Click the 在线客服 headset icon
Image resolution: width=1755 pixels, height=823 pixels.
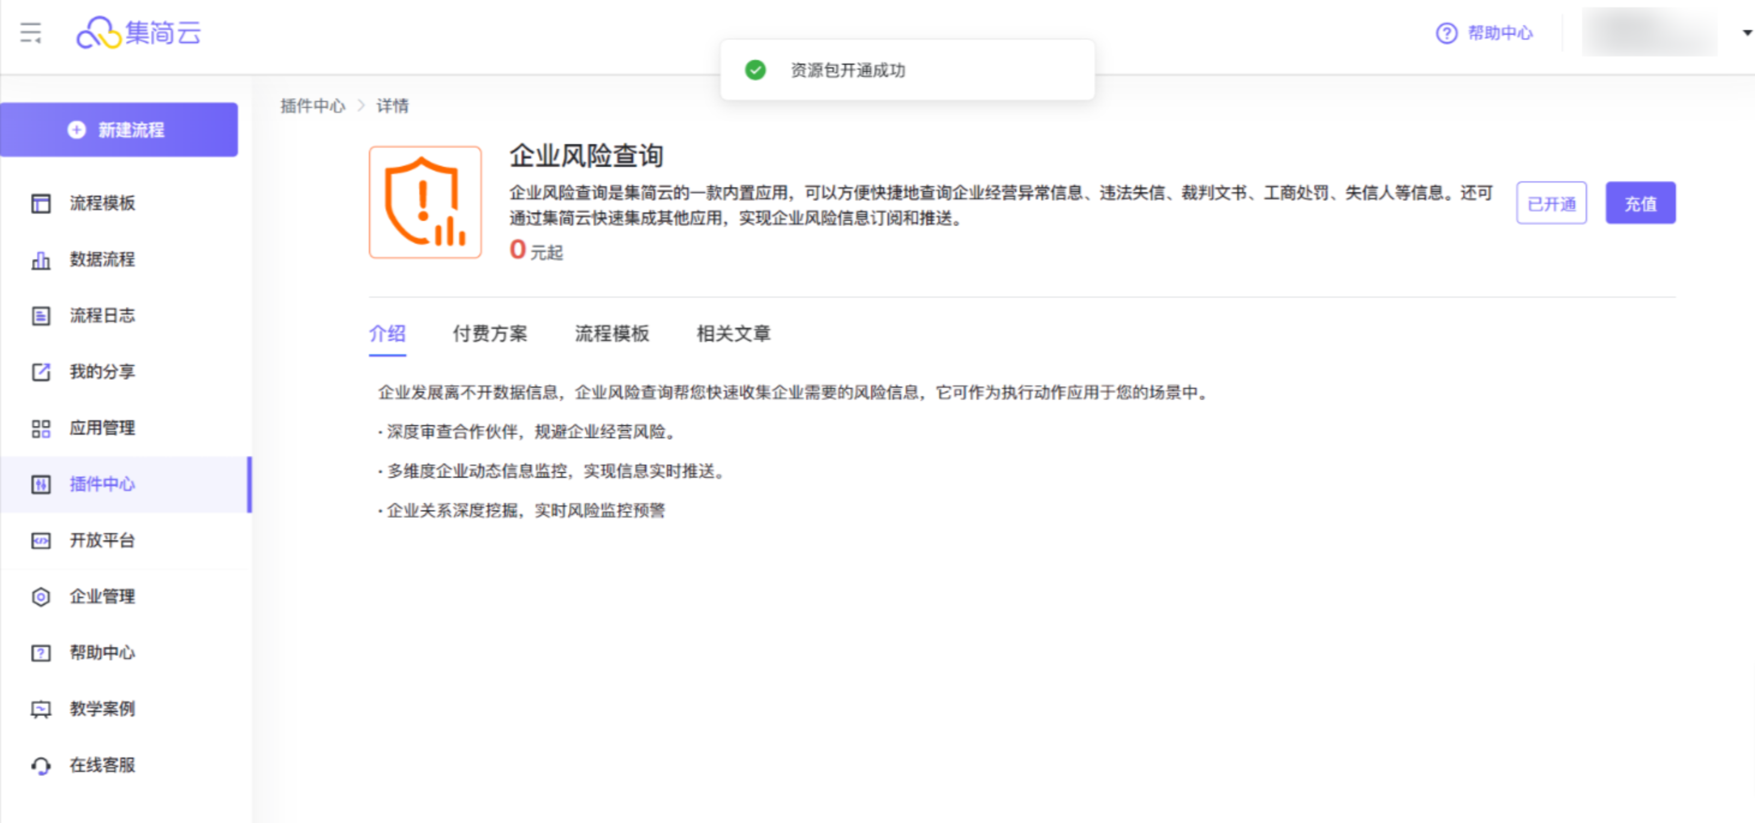[41, 765]
